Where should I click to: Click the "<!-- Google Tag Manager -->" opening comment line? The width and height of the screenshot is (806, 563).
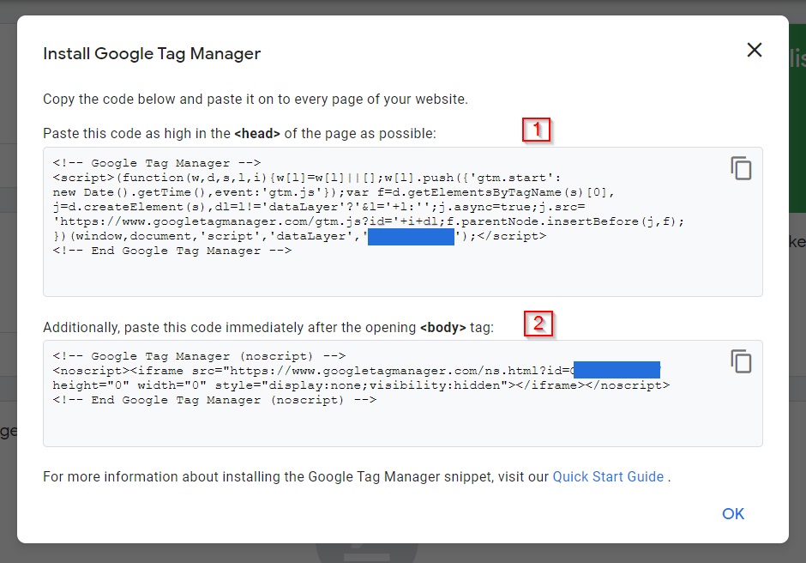point(157,163)
